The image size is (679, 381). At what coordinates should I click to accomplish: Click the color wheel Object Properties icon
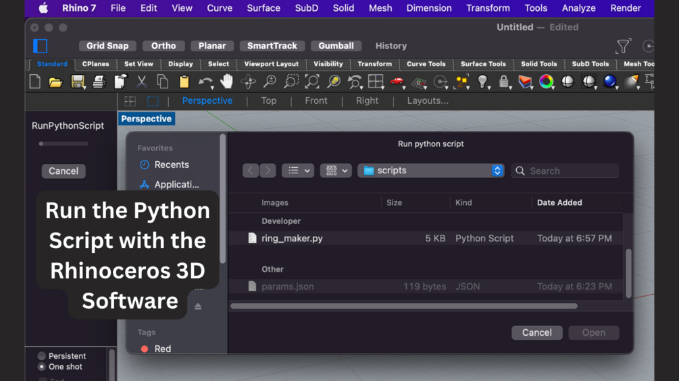click(x=546, y=82)
